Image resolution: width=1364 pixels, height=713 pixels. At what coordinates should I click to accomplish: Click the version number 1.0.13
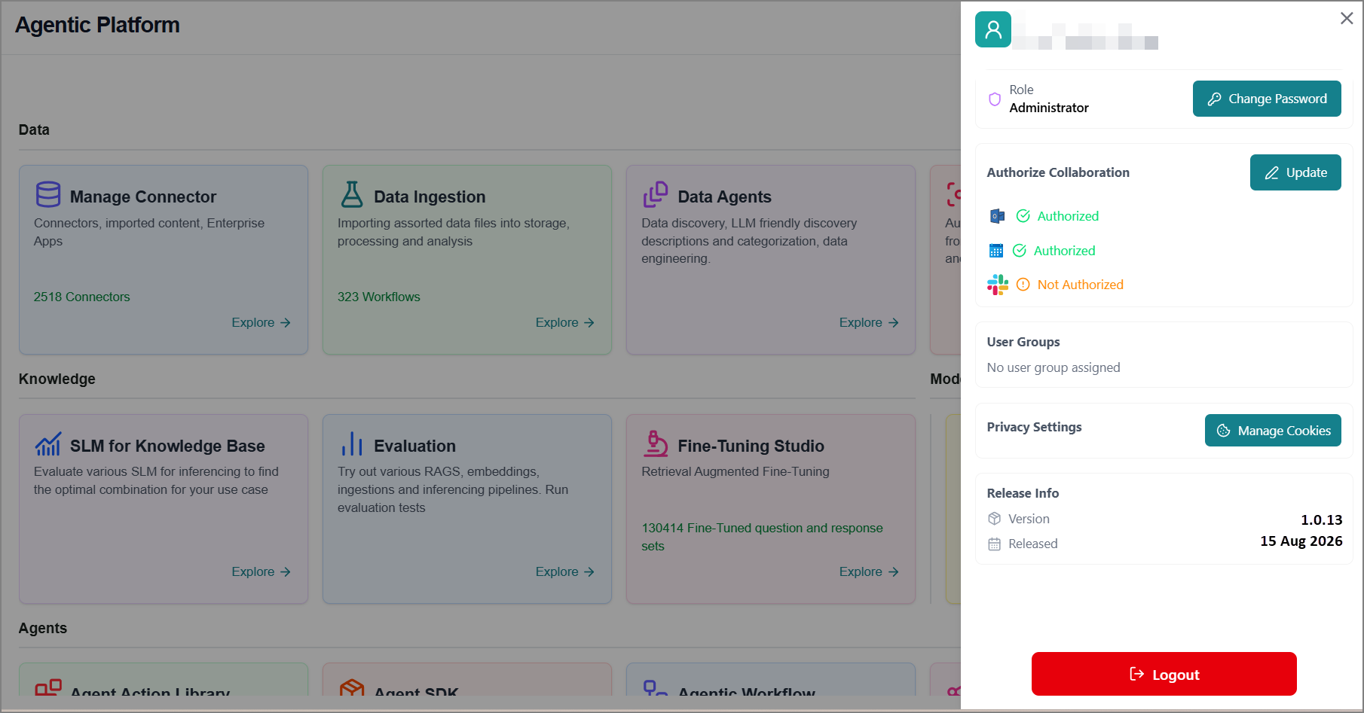click(x=1322, y=520)
